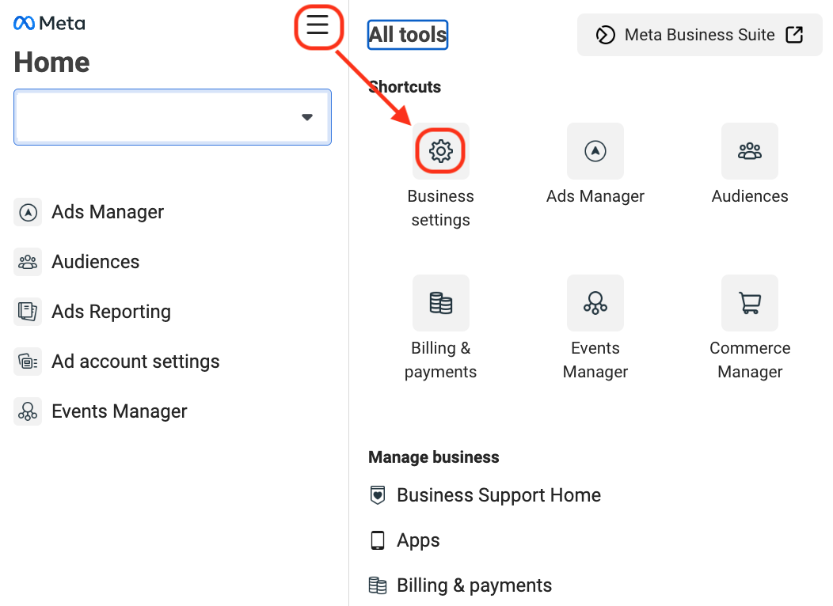Click the All tools heading
The width and height of the screenshot is (833, 606).
point(408,35)
